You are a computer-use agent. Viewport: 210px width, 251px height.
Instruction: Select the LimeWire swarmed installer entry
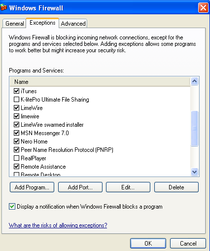(x=52, y=125)
